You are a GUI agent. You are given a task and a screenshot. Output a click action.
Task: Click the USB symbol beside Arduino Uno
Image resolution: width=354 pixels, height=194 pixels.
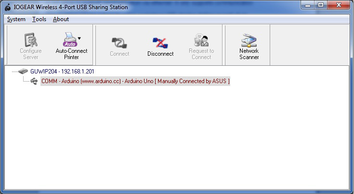(34, 81)
